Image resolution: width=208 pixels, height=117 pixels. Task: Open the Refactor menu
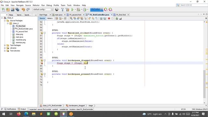36,5
